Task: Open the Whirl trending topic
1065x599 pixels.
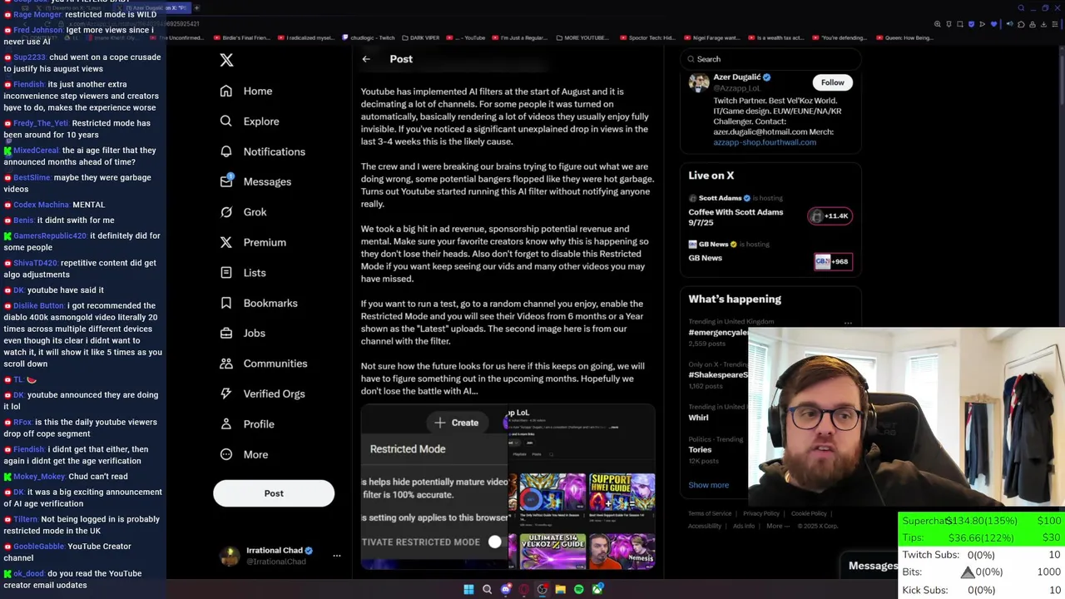Action: 698,418
